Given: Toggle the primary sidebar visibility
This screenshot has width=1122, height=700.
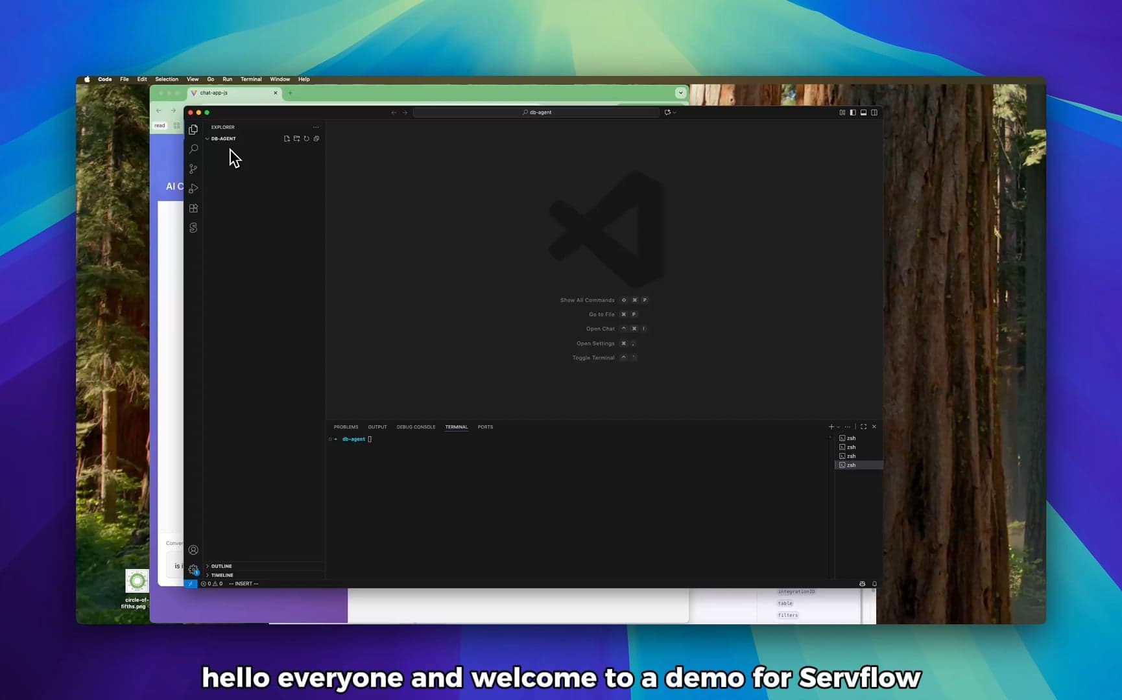Looking at the screenshot, I should pos(853,112).
